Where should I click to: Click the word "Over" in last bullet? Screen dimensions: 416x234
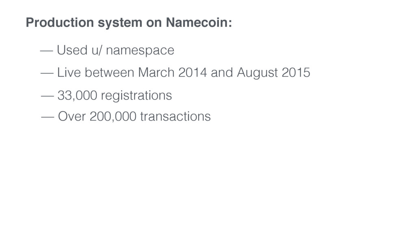(x=71, y=116)
